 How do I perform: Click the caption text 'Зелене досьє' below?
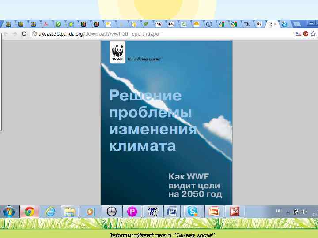click(x=195, y=235)
